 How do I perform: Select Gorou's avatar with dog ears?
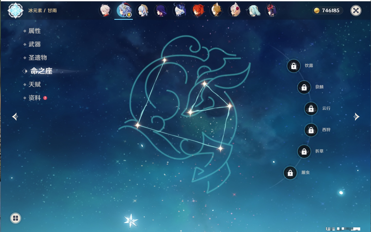216,11
